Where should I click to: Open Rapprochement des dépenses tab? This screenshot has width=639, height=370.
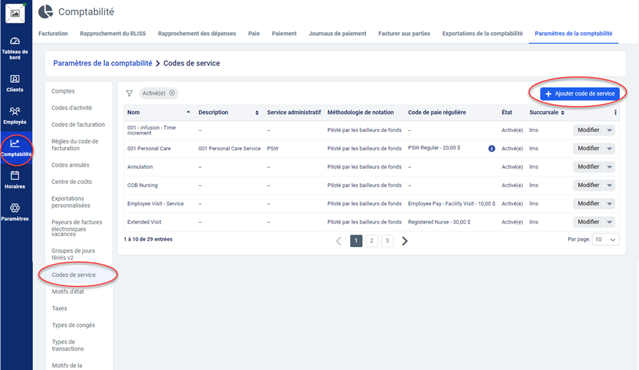pos(197,33)
